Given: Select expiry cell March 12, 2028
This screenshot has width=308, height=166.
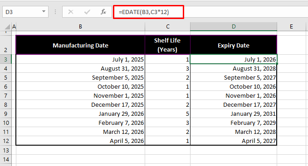Looking at the screenshot, I should point(234,132).
